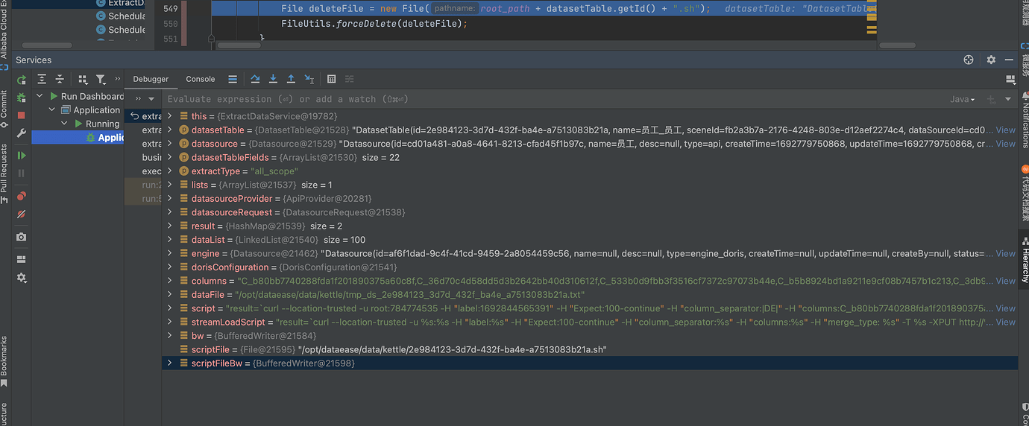The image size is (1029, 426).
Task: Open the thread selector dropdown arrow
Action: click(x=151, y=99)
